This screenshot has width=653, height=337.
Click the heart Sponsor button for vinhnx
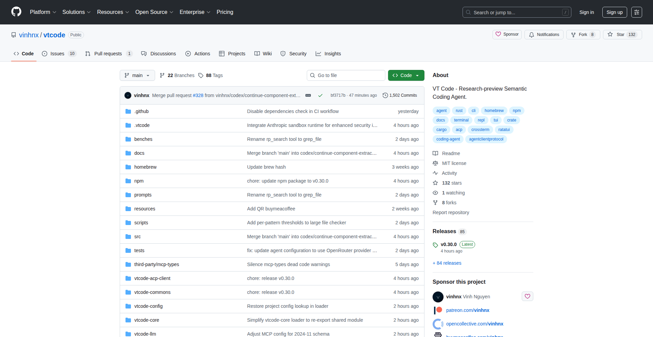(527, 296)
